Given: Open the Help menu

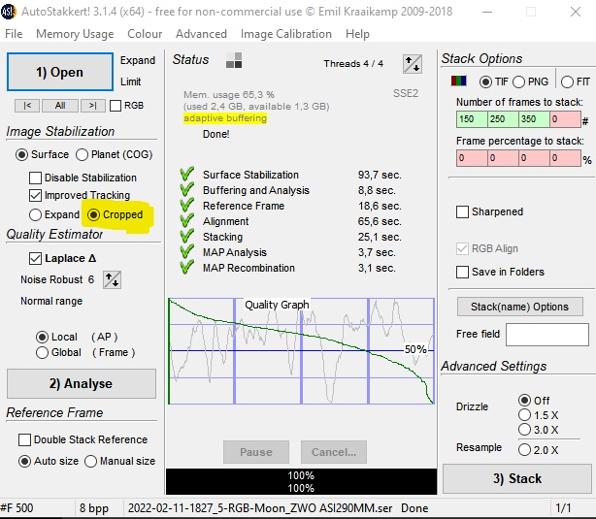Looking at the screenshot, I should click(x=357, y=34).
